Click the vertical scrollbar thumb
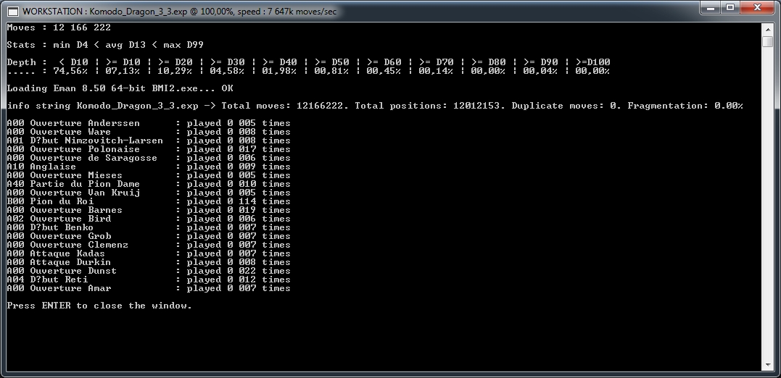 coord(767,41)
